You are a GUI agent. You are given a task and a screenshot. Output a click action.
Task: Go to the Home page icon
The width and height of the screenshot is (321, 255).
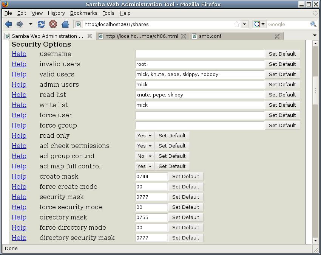point(65,24)
